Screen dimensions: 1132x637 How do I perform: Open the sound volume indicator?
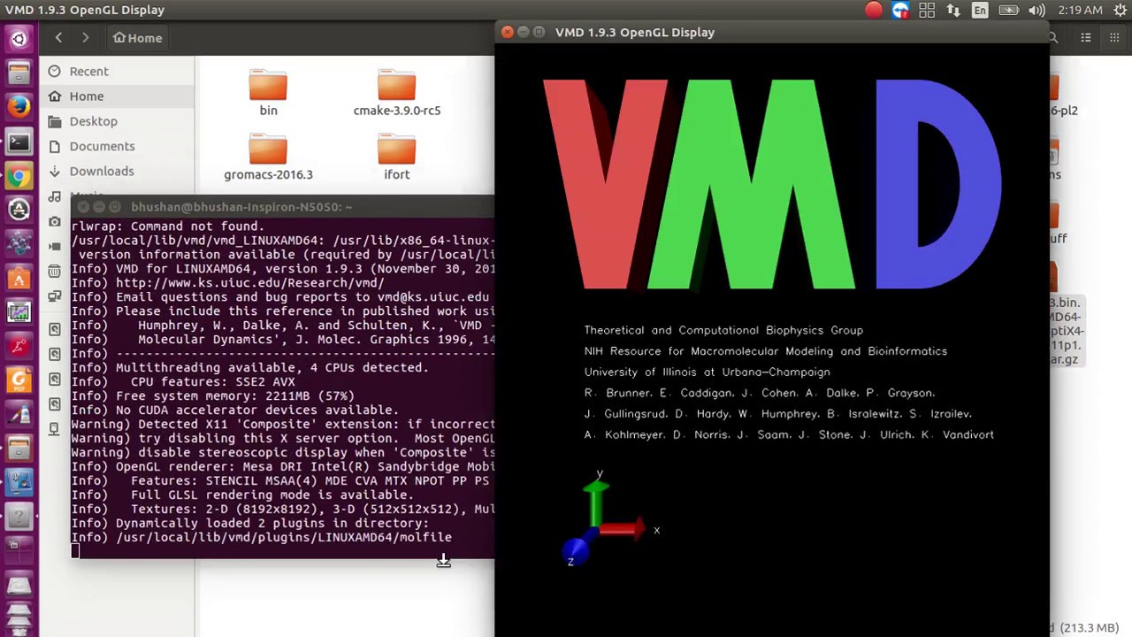tap(1036, 11)
